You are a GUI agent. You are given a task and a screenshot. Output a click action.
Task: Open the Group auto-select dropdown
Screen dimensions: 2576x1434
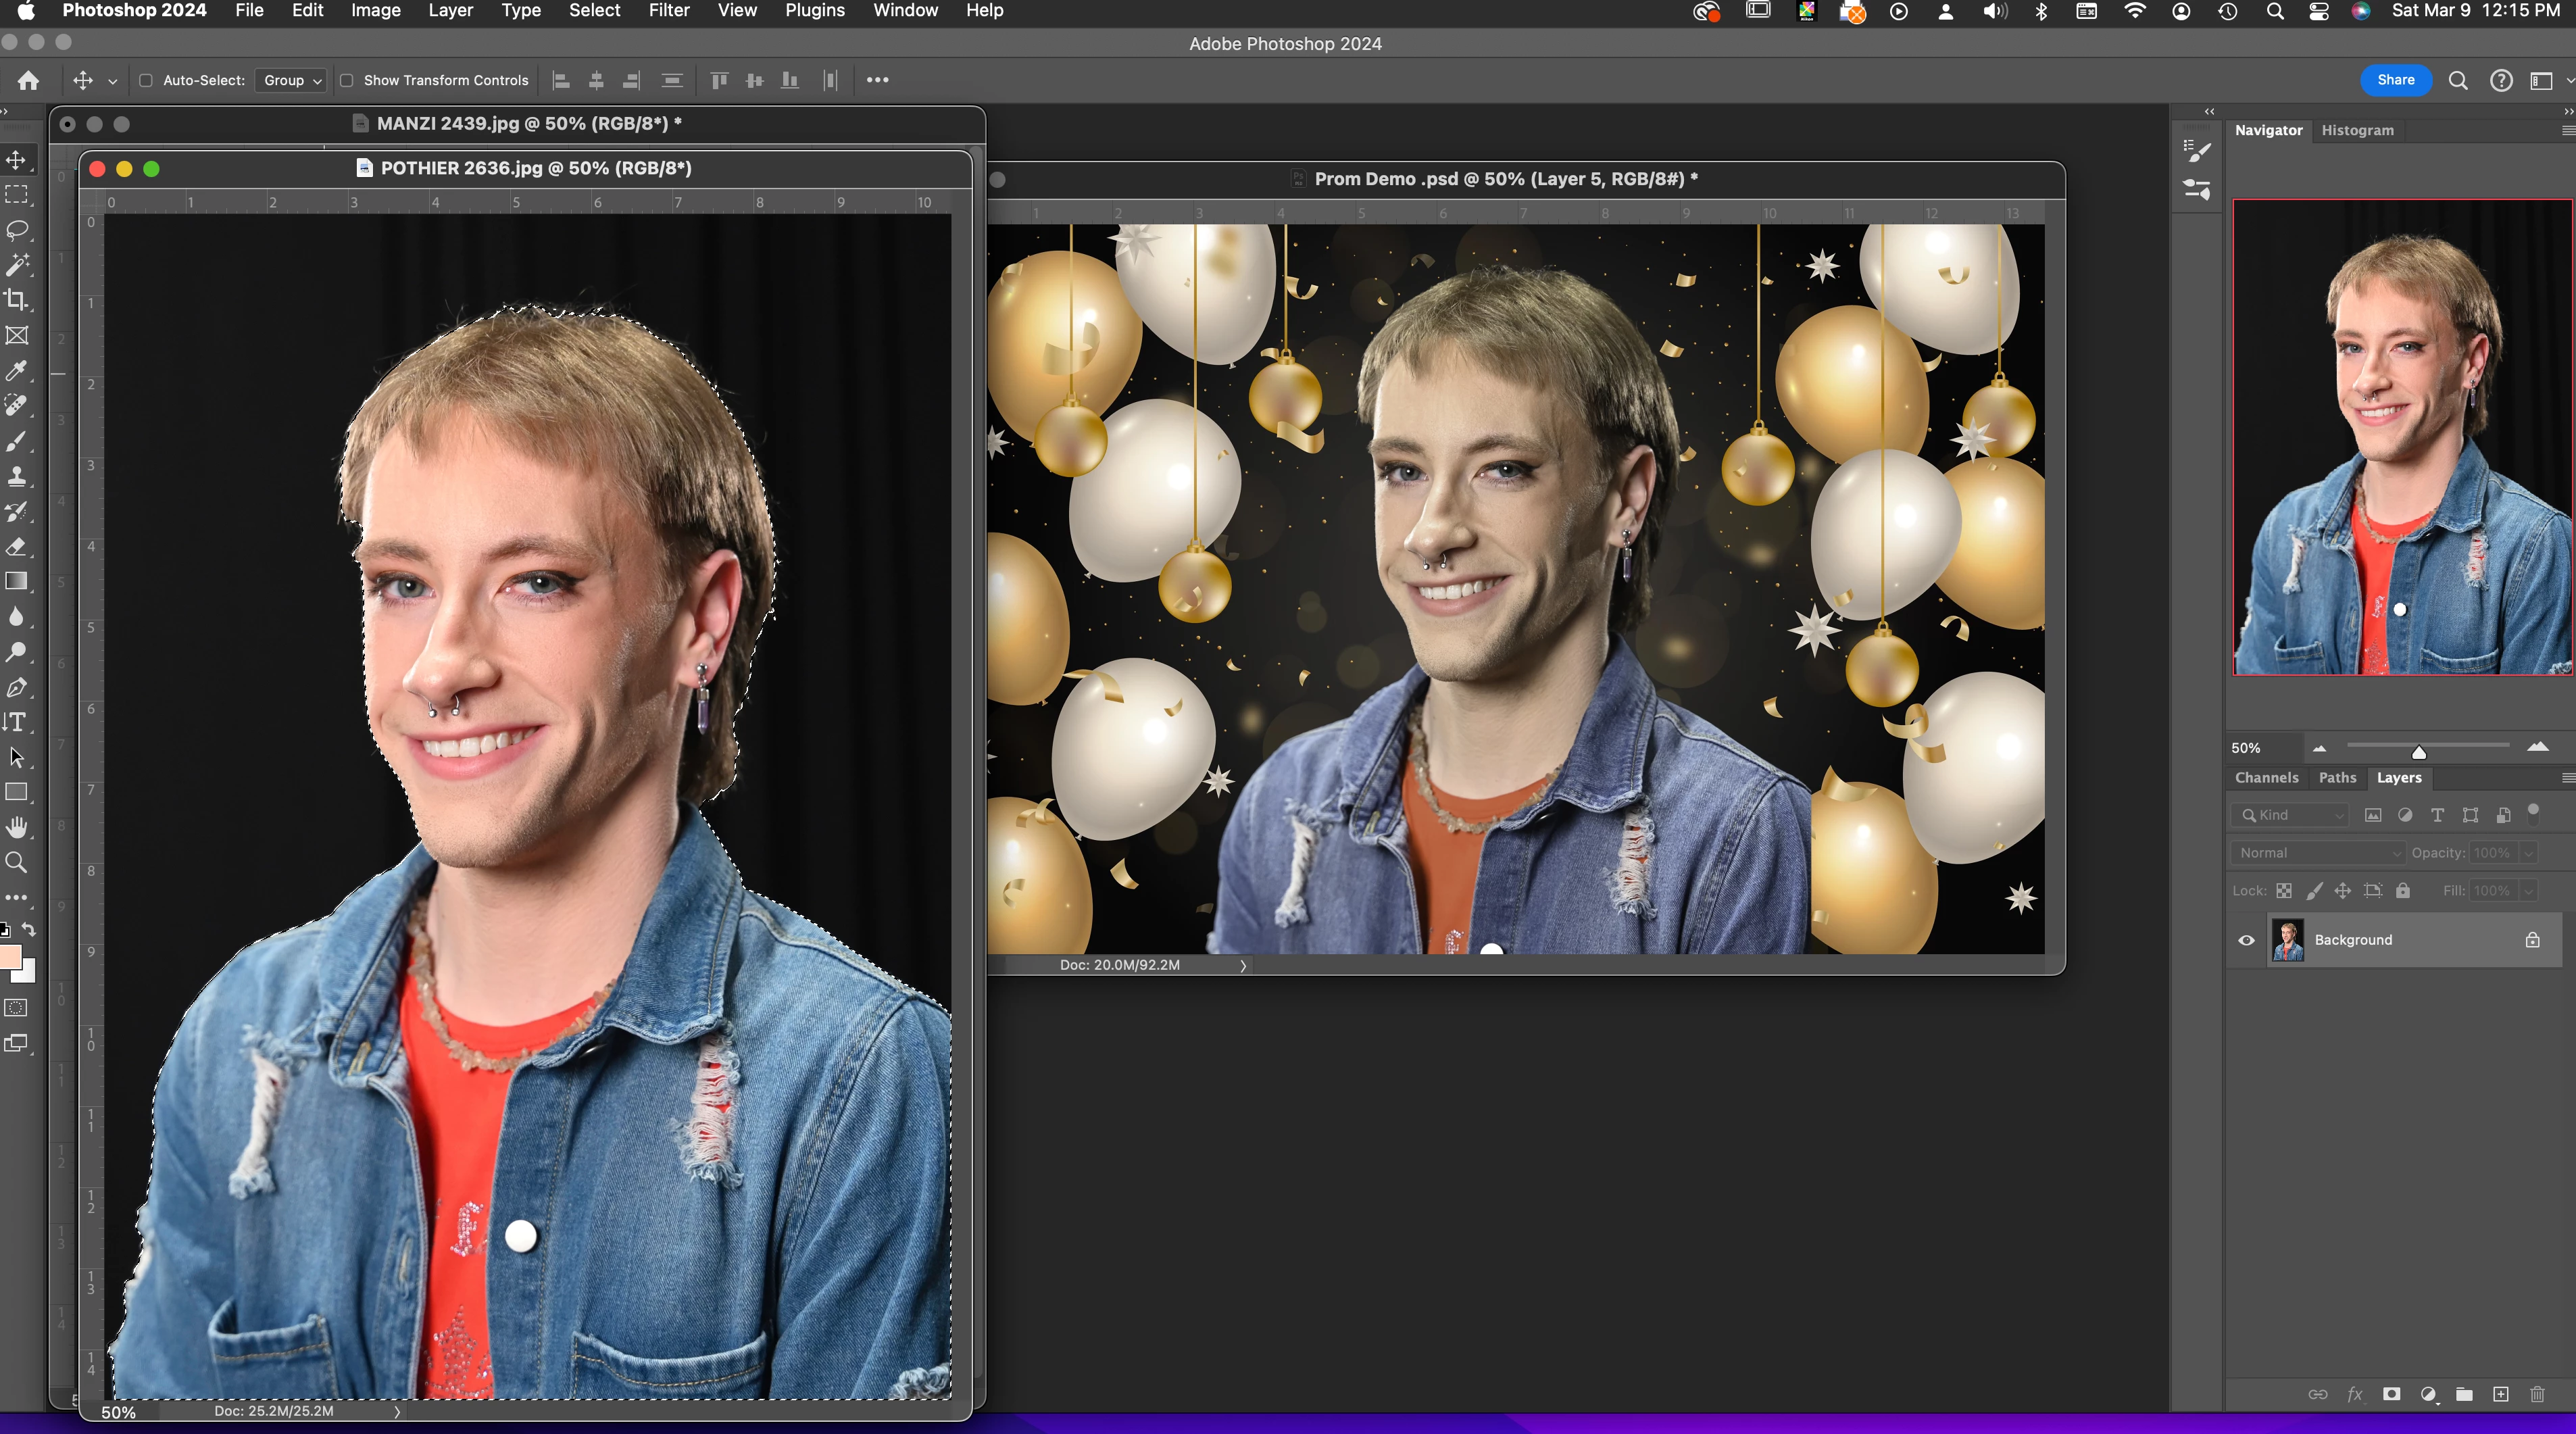pyautogui.click(x=291, y=80)
